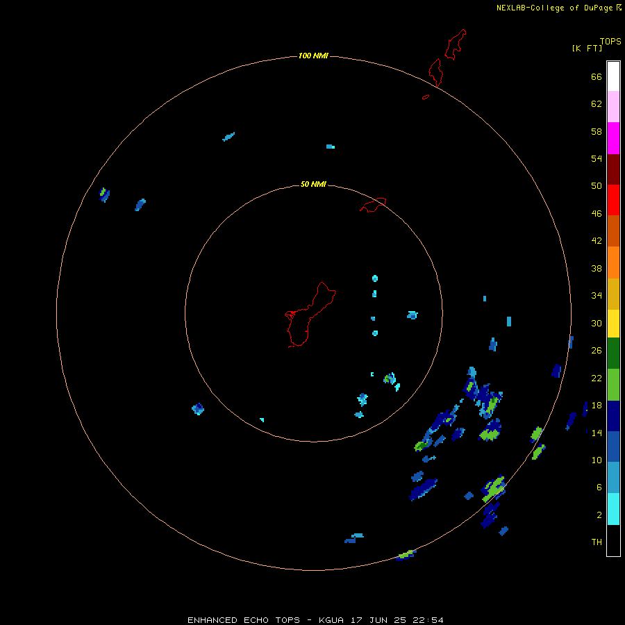Click the dark green legend swatch above 26
The width and height of the screenshot is (625, 625).
pos(613,353)
